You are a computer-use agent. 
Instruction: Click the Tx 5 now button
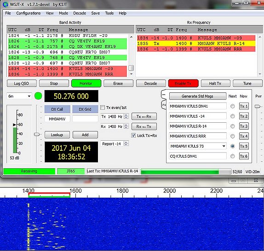tap(244, 146)
